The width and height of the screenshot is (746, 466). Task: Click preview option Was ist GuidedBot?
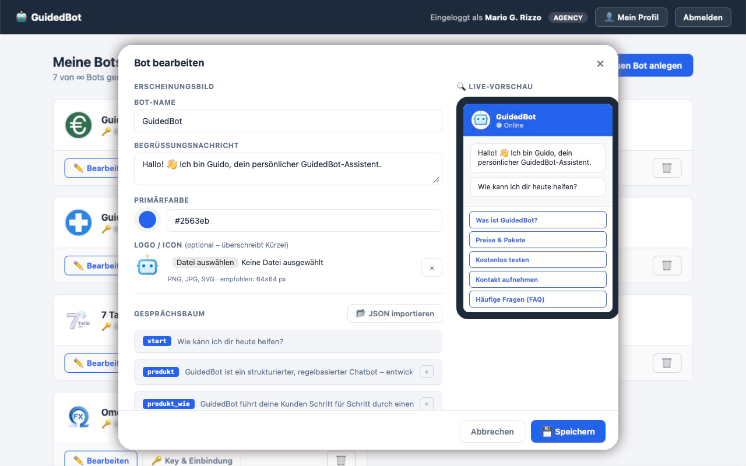537,220
